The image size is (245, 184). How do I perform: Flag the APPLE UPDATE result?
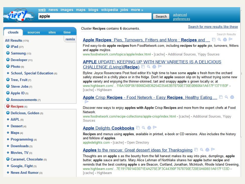click(160, 66)
